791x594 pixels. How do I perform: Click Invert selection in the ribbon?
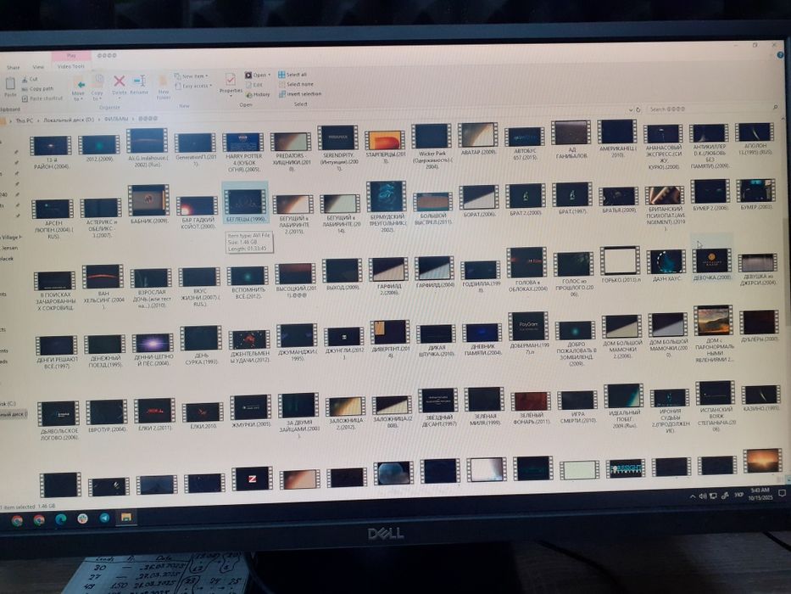point(300,94)
